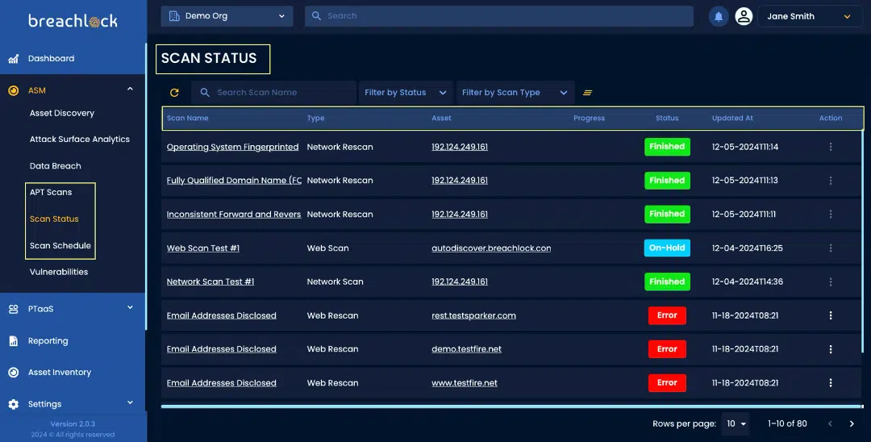
Task: Expand the Settings menu section
Action: [130, 402]
